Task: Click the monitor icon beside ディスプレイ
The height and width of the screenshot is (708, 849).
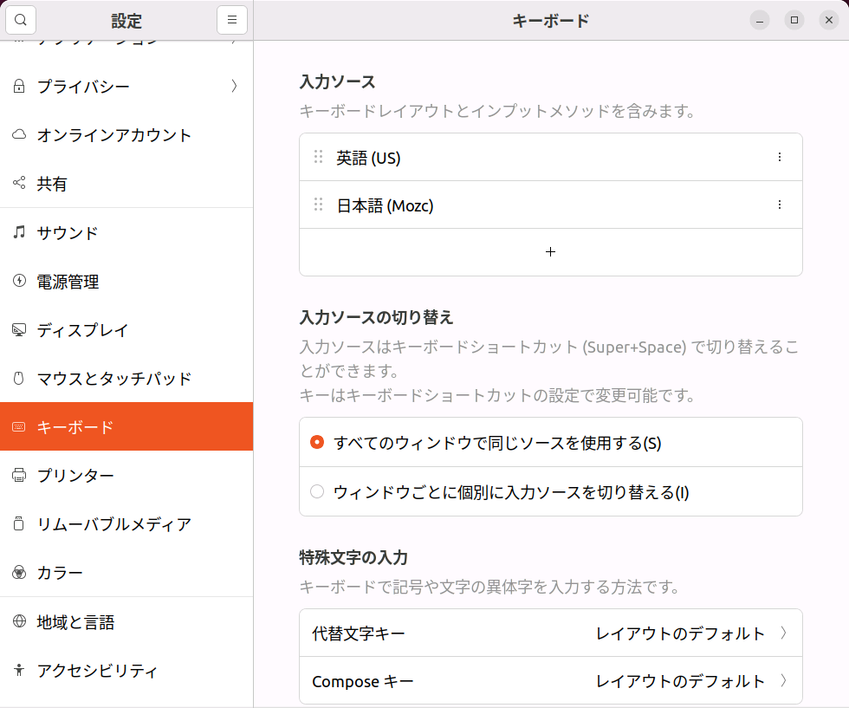Action: pos(19,329)
